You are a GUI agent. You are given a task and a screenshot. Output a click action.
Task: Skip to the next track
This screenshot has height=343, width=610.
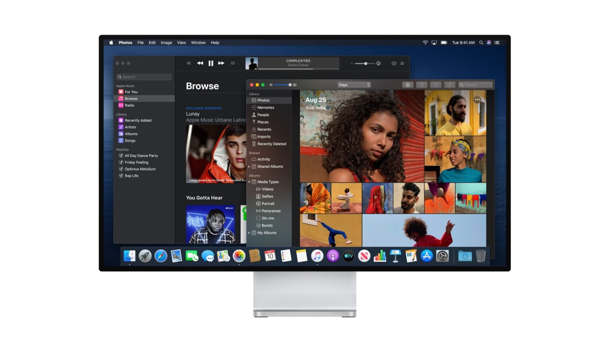[x=221, y=63]
